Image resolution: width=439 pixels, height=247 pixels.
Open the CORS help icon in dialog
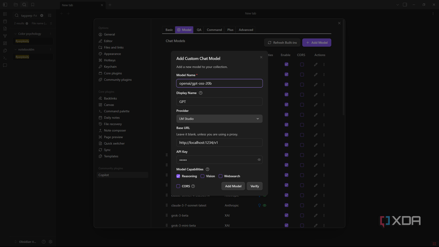click(193, 186)
